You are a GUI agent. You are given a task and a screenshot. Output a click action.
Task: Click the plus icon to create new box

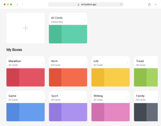pos(25,28)
